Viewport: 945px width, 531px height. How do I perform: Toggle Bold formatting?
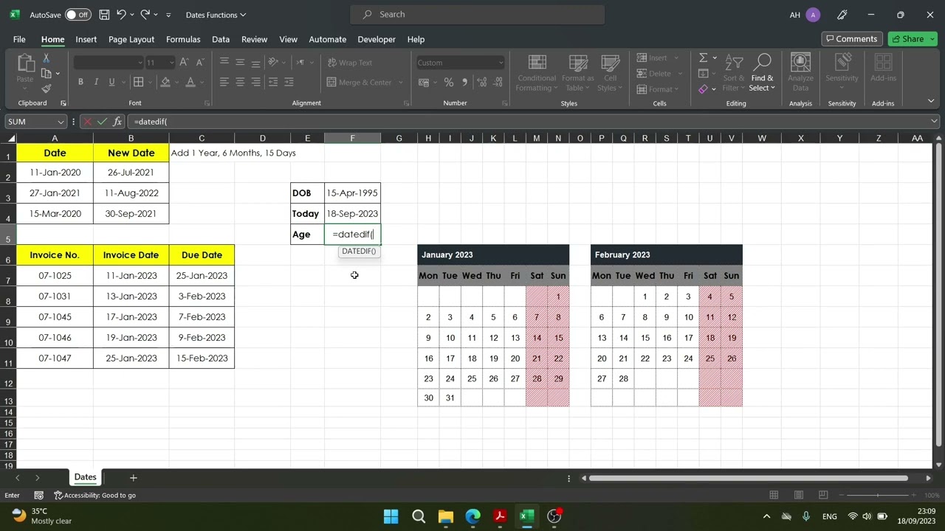coord(80,82)
